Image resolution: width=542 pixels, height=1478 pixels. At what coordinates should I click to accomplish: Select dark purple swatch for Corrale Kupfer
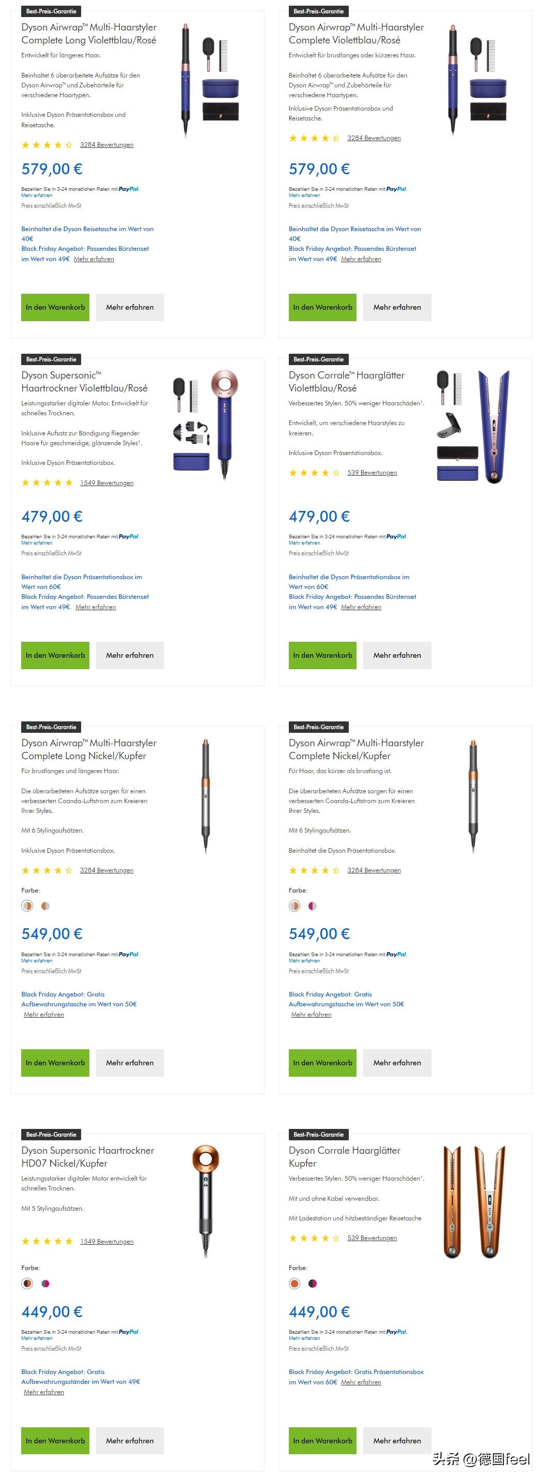click(312, 1284)
